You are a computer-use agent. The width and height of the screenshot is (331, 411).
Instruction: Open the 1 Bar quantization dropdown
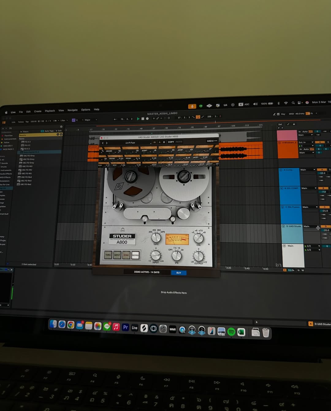[64, 121]
